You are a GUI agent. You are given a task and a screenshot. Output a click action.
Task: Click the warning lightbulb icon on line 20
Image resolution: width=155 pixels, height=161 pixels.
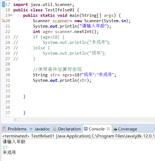coord(4,21)
